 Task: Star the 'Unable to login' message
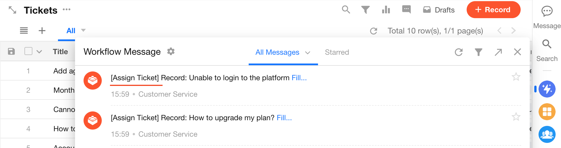pos(516,77)
